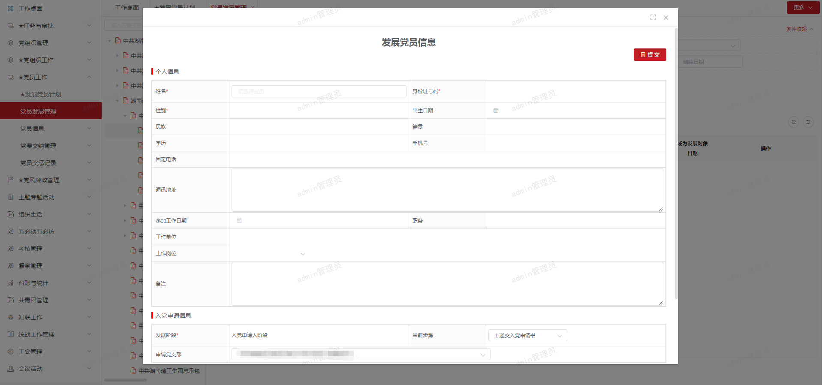Close the 发展党员信息 dialog

tap(666, 18)
